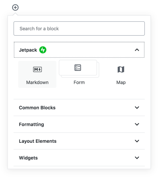Open the Formatting category title
Viewport: 158px width, 178px height.
click(x=32, y=124)
